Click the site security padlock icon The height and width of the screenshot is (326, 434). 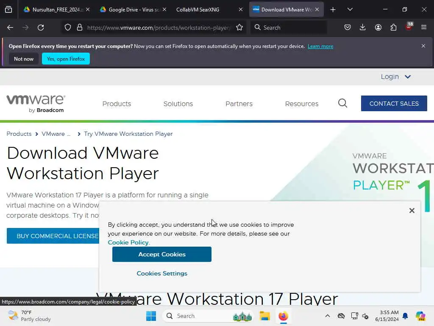[80, 28]
